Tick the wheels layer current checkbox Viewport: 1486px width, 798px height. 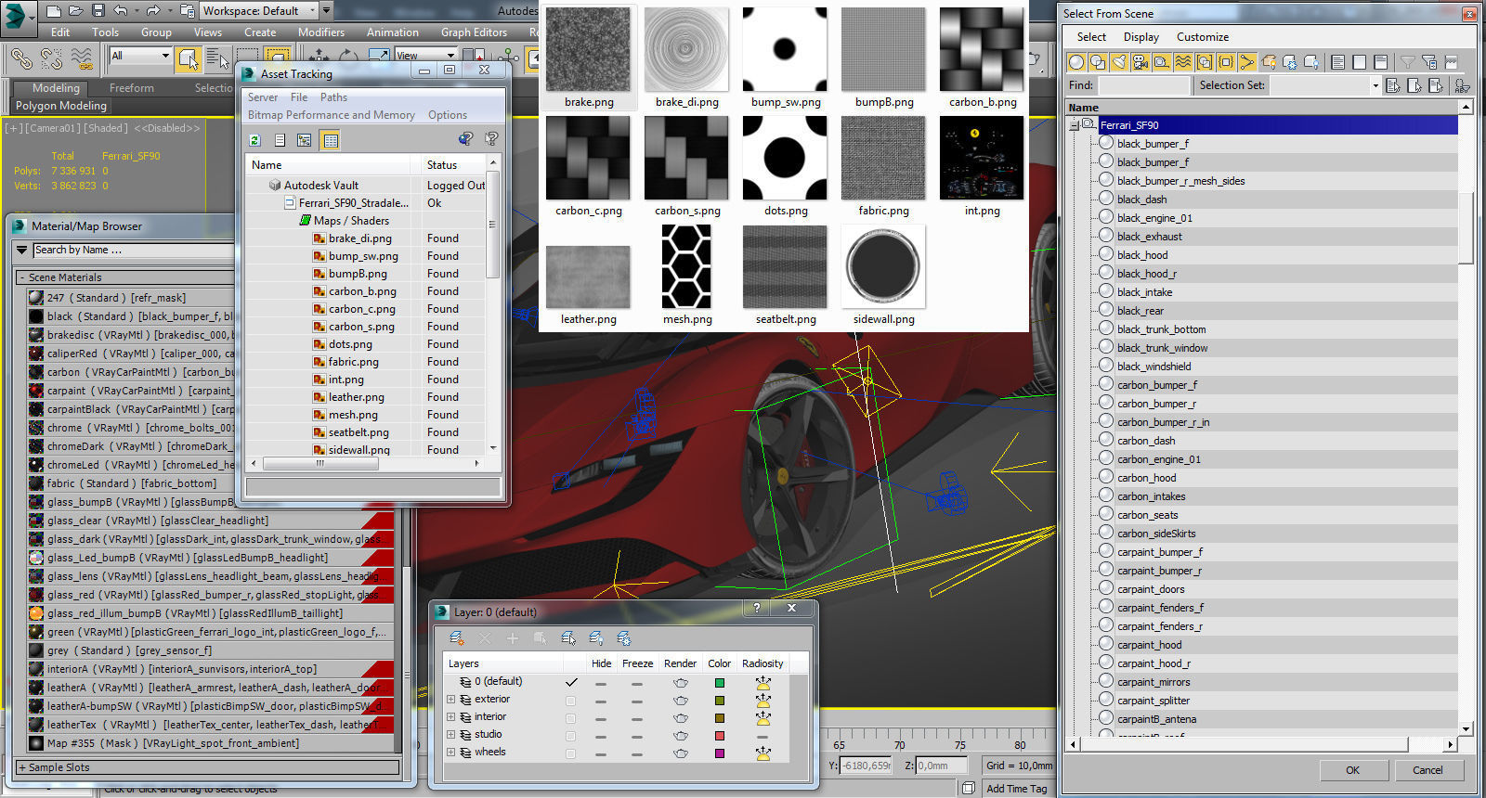pyautogui.click(x=570, y=753)
